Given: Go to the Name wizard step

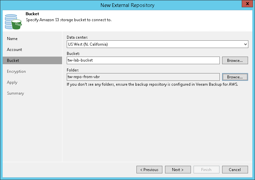Looking at the screenshot, I should coord(12,39).
